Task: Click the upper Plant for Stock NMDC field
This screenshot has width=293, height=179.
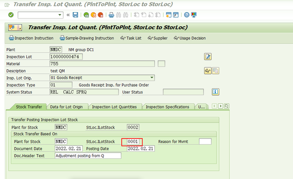Action: pyautogui.click(x=61, y=127)
